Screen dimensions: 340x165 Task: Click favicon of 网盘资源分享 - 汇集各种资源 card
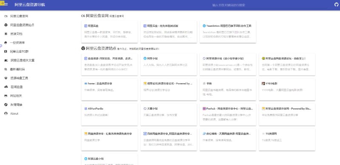tap(86, 134)
